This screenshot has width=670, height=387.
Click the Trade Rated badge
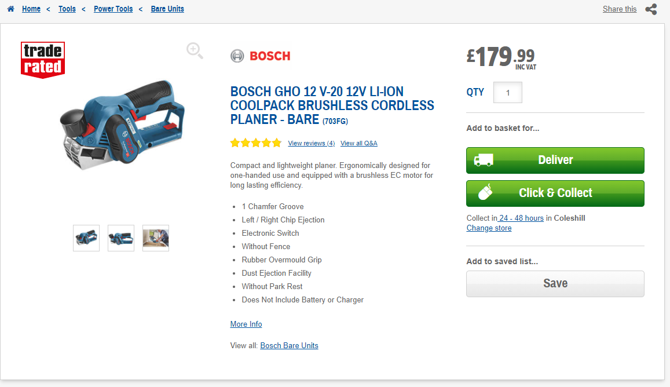tap(42, 60)
